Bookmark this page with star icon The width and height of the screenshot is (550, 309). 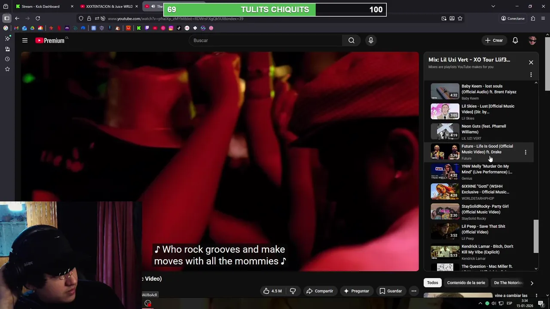click(460, 18)
